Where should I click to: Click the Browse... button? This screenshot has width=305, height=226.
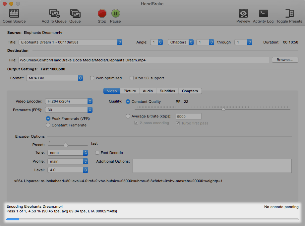[285, 60]
